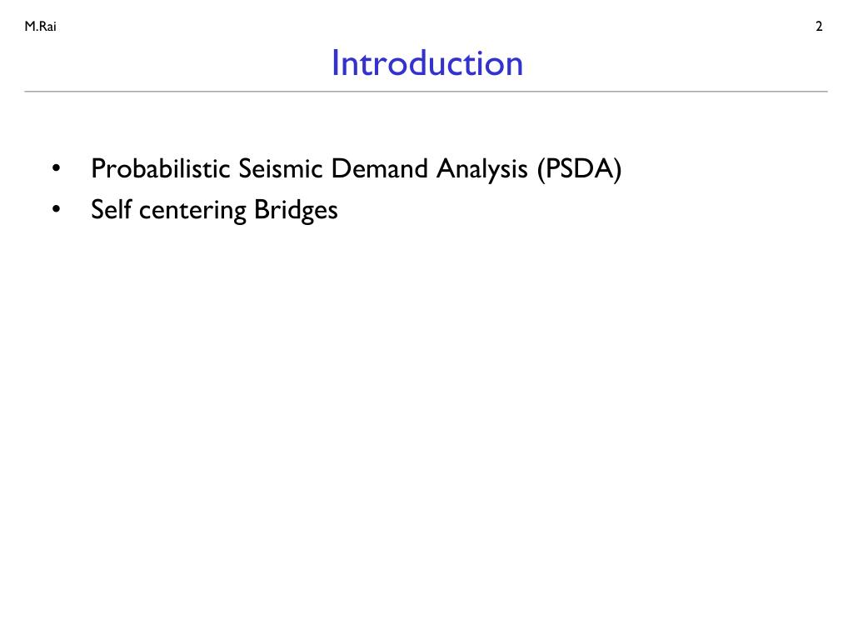Click the horizontal divider line under the title
This screenshot has width=853, height=640.
tap(426, 92)
